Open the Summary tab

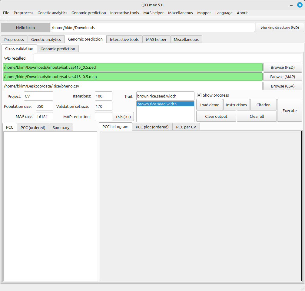pos(61,127)
